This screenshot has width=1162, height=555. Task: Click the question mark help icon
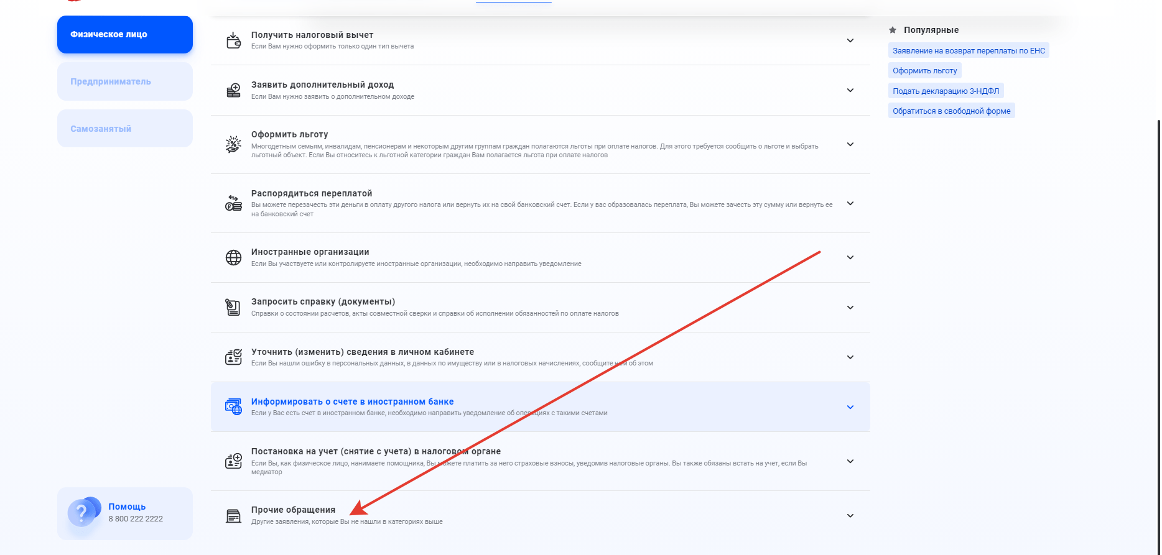point(83,512)
